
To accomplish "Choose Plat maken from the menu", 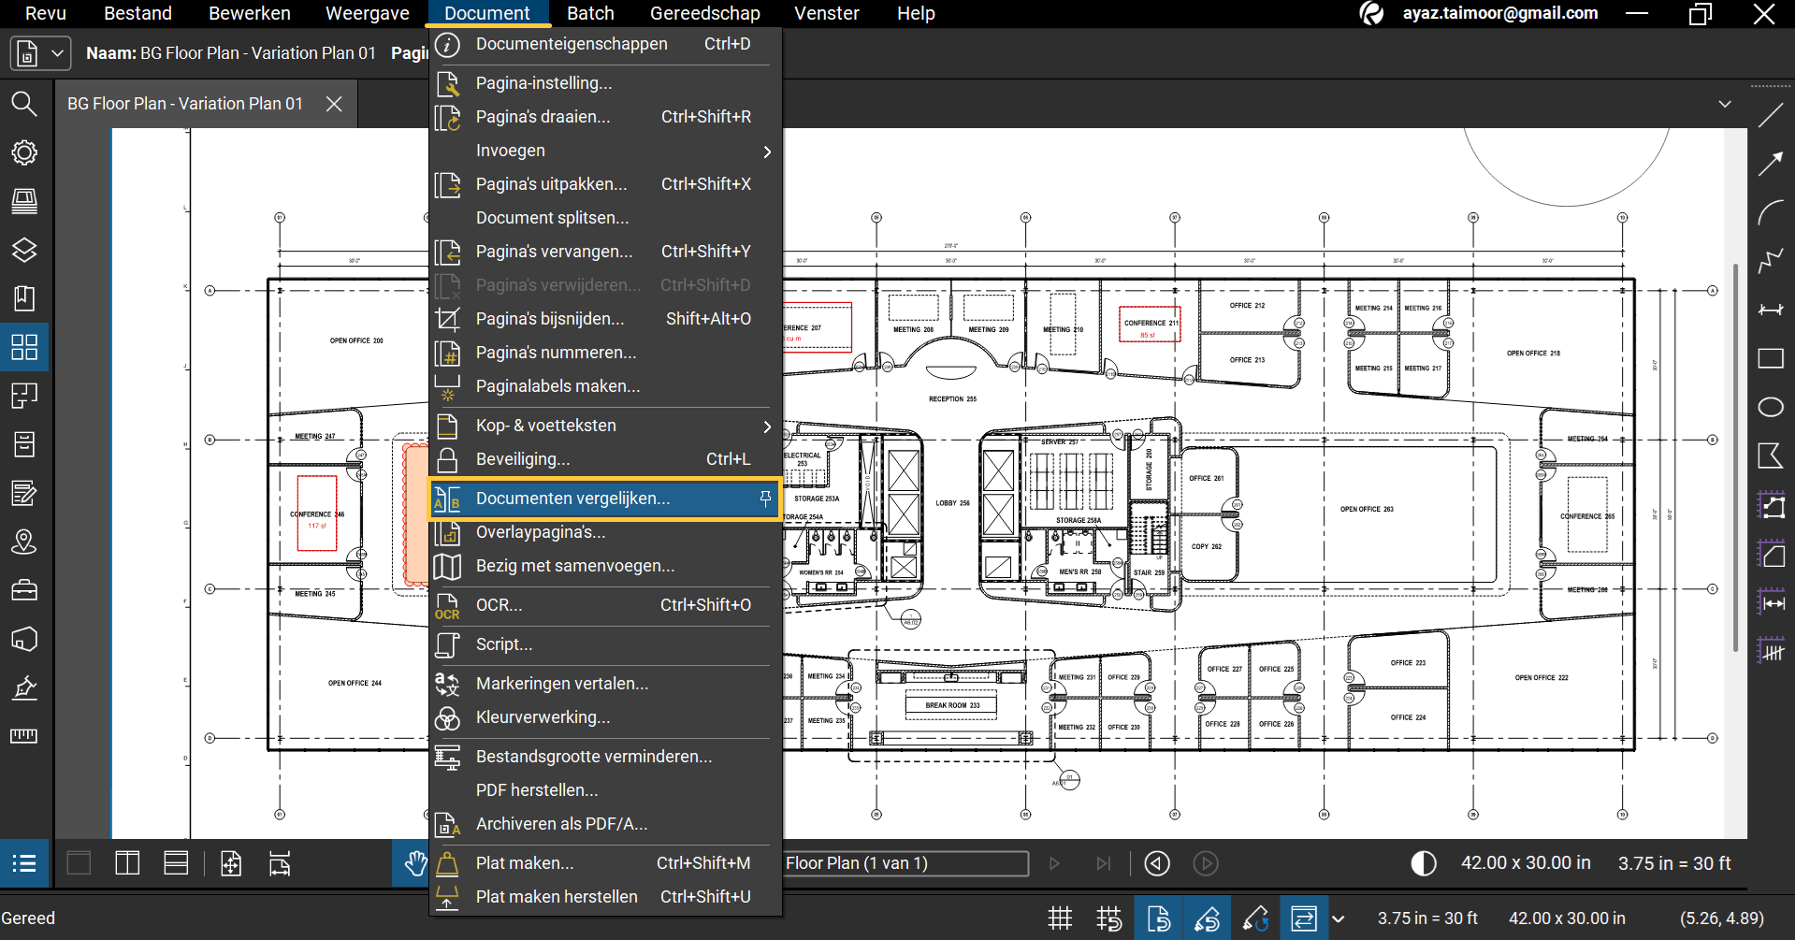I will click(605, 863).
